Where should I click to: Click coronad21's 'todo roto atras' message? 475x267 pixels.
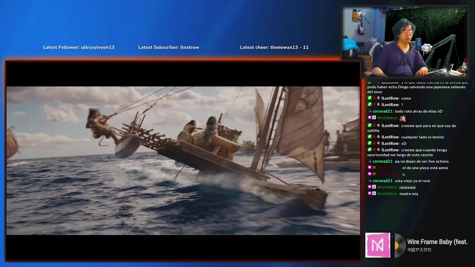pos(405,111)
